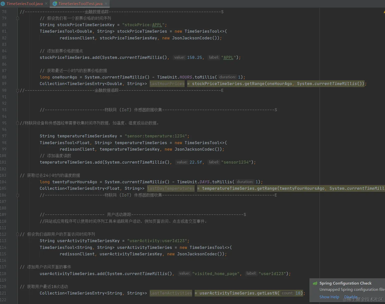Image resolution: width=385 pixels, height=304 pixels.
Task: Click Disable in Spring Configuration Check popup
Action: click(351, 297)
